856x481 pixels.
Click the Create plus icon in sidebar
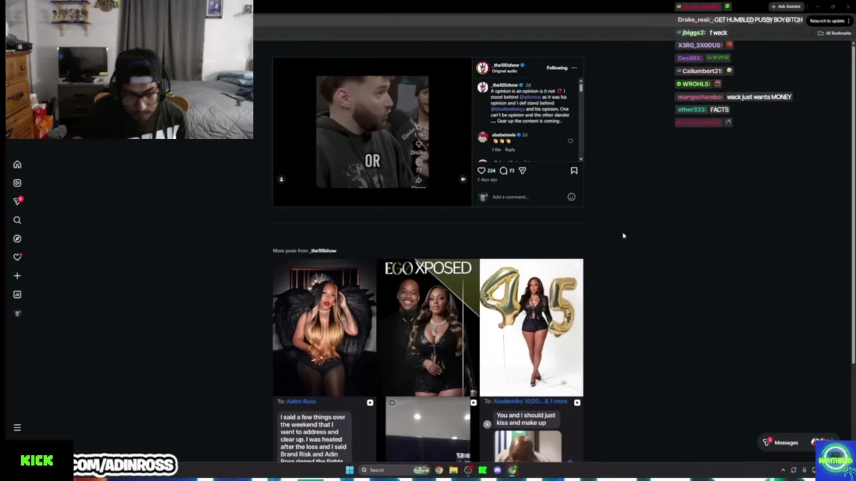(17, 276)
